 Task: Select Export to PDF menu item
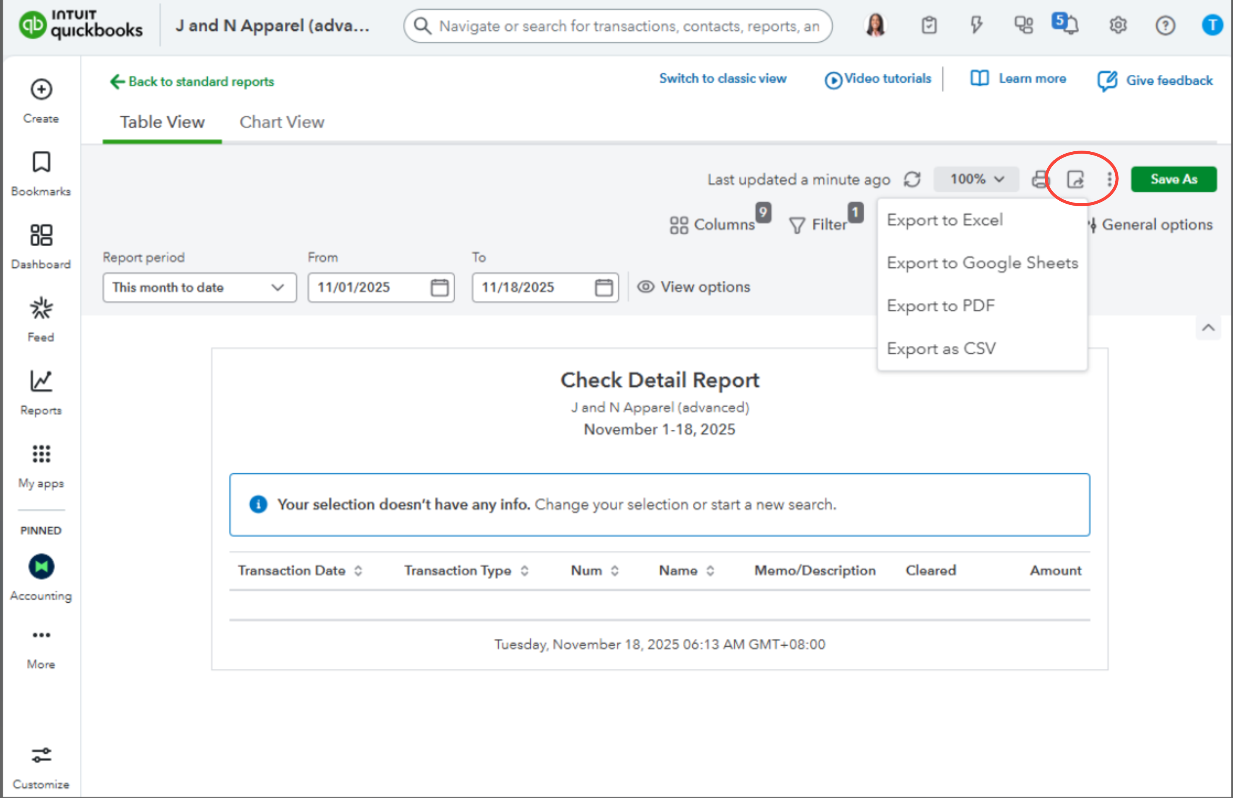point(940,306)
